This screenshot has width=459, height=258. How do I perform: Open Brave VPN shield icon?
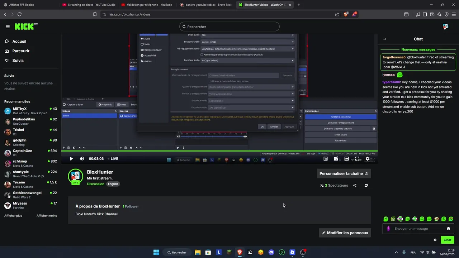[x=446, y=14]
